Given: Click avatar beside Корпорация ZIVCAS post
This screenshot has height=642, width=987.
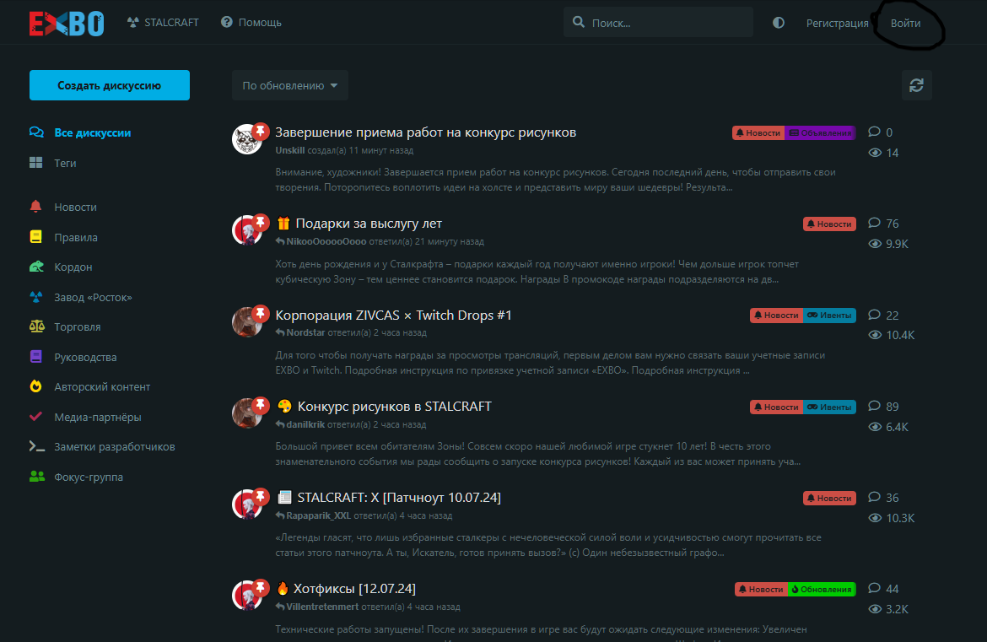Looking at the screenshot, I should (246, 321).
